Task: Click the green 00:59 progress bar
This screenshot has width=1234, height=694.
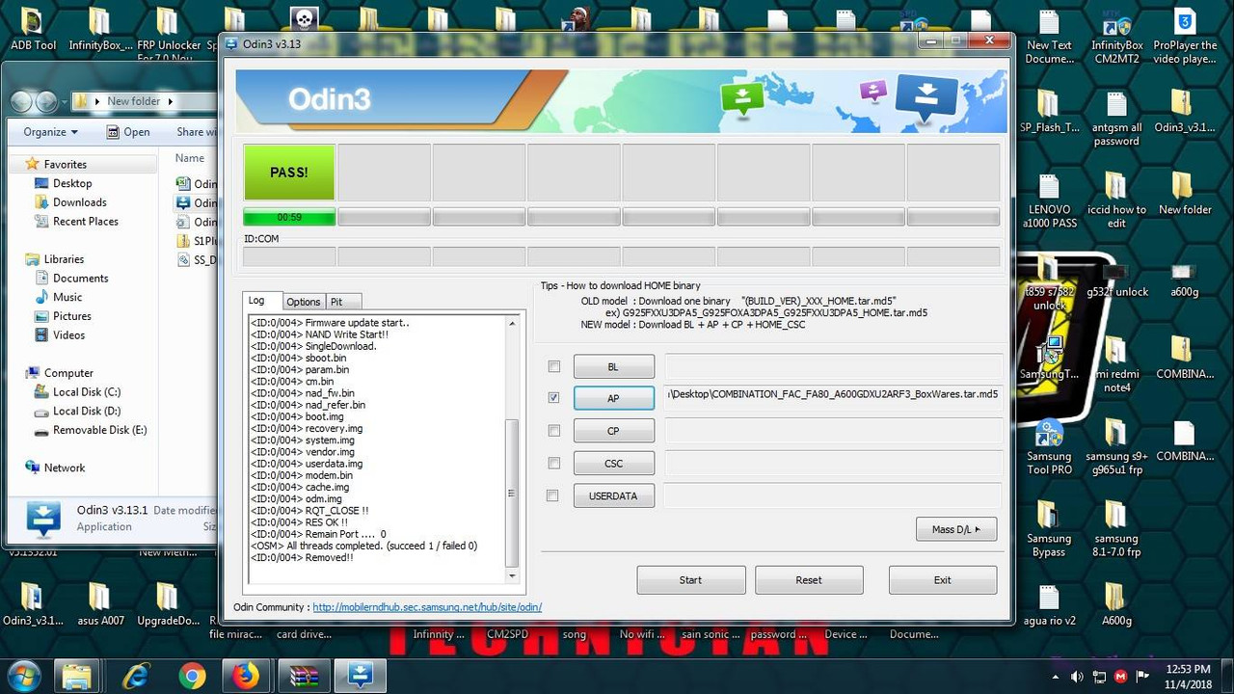Action: [289, 217]
